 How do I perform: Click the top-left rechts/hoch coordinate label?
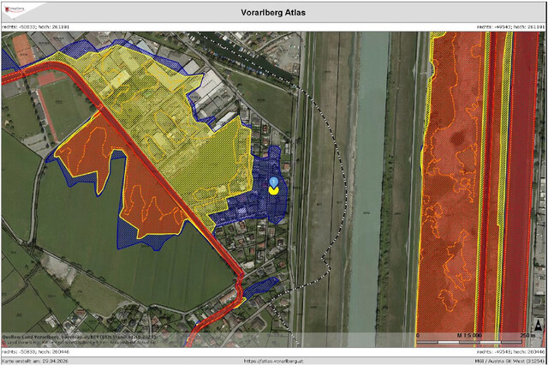36,27
